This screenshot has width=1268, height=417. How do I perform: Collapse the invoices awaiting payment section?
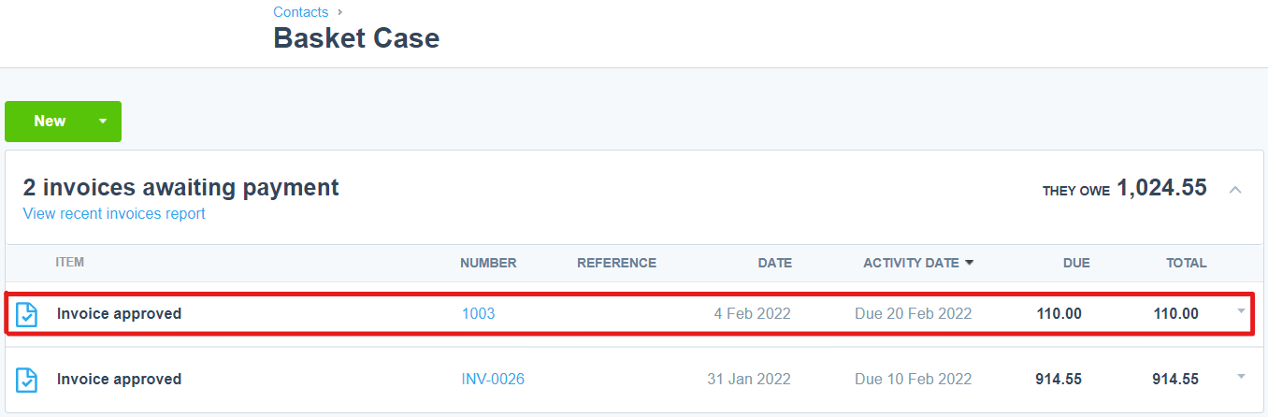(x=1235, y=190)
